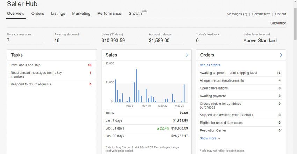The width and height of the screenshot is (297, 154).
Task: Open the Orders panel arrow icon
Action: tap(281, 55)
